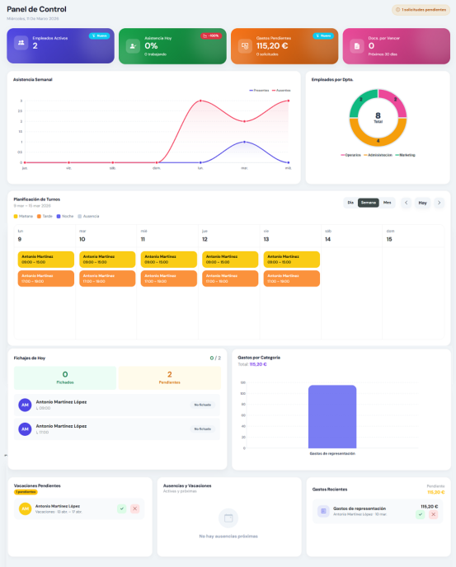Open Monday 9 afternoon shift 17:00–19:00
456x567 pixels.
click(46, 279)
